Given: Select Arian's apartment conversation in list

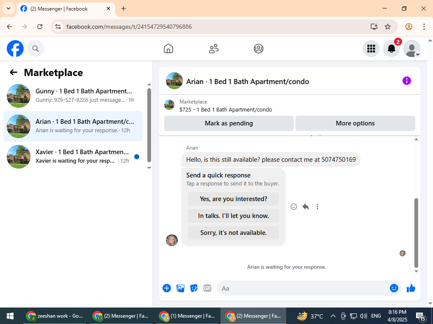Looking at the screenshot, I should pos(73,126).
